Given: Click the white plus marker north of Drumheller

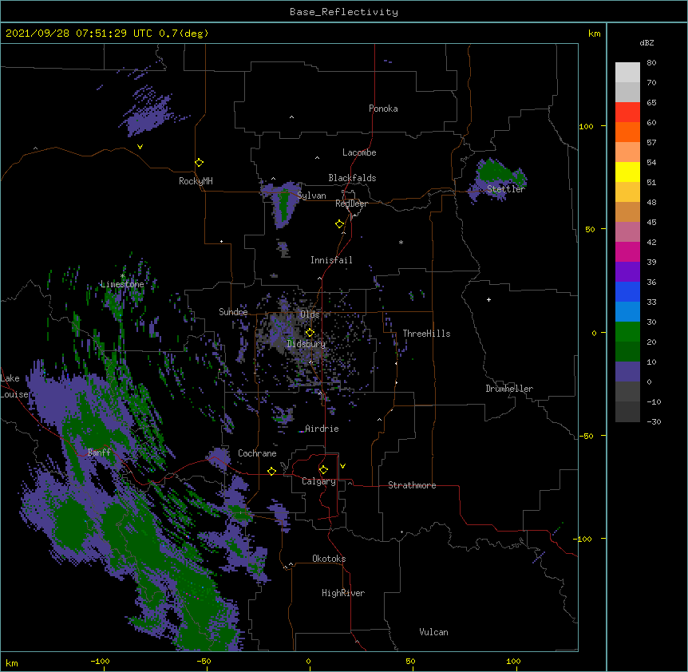Looking at the screenshot, I should (x=488, y=299).
